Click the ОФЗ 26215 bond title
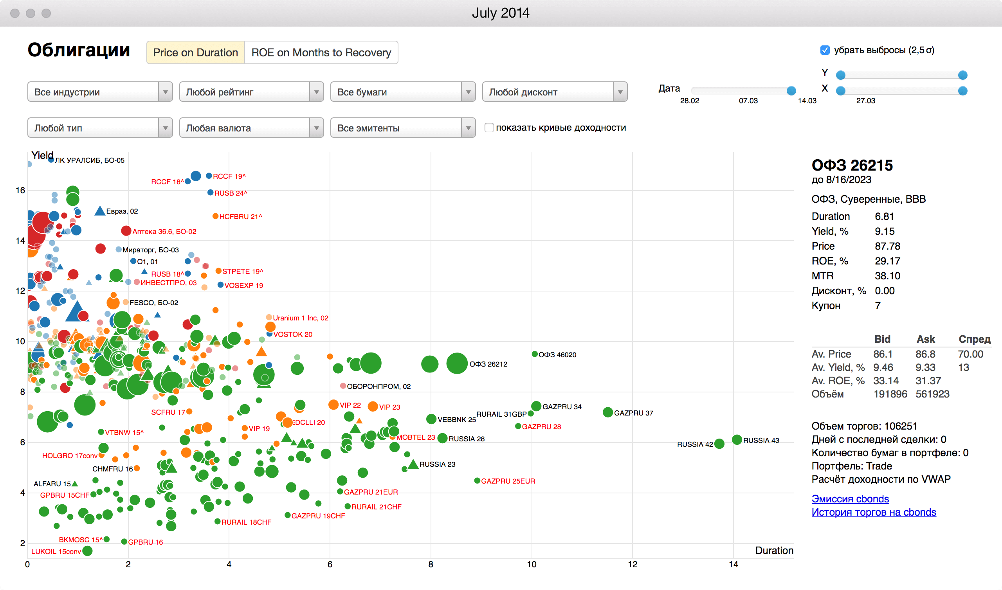 852,165
